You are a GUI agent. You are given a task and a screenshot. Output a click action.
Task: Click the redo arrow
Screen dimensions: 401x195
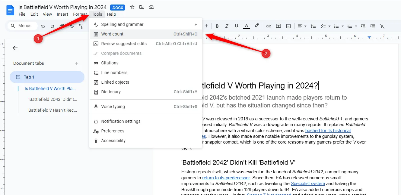coord(53,26)
